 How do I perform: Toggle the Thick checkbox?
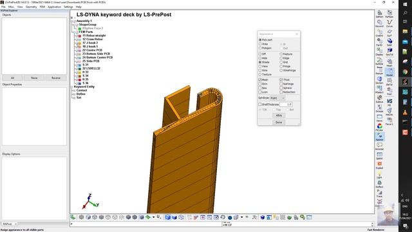pyautogui.click(x=281, y=79)
